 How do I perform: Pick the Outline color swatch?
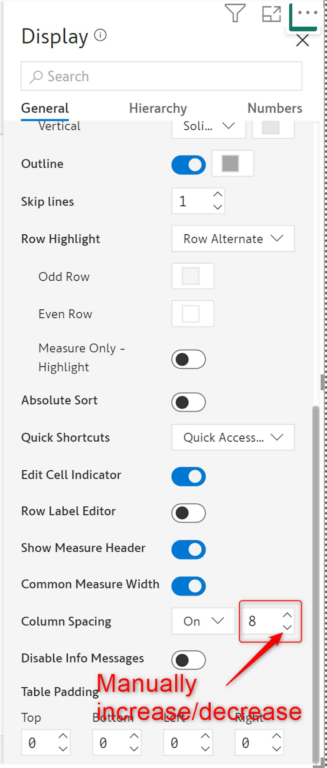[x=231, y=163]
